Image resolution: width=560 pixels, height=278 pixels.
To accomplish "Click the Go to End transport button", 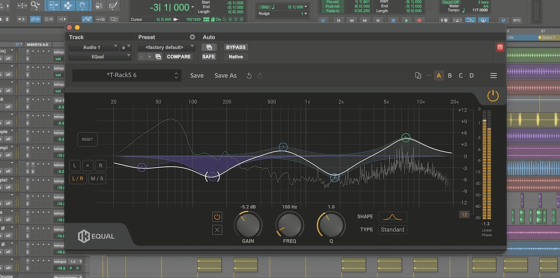I will (x=378, y=20).
